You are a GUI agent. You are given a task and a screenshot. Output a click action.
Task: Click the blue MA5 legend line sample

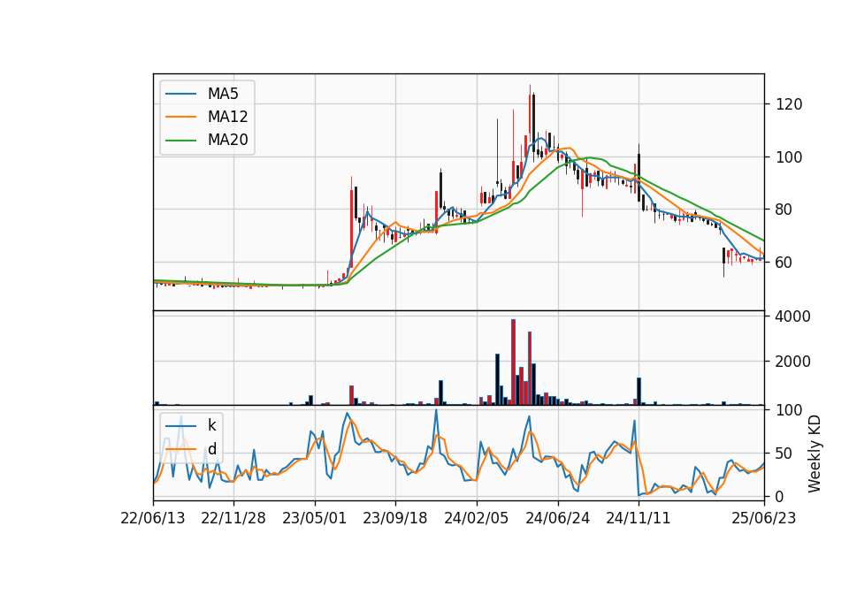pyautogui.click(x=180, y=94)
